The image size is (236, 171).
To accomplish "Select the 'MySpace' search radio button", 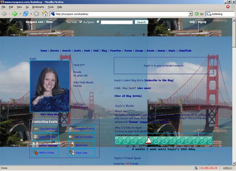I will click(98, 22).
